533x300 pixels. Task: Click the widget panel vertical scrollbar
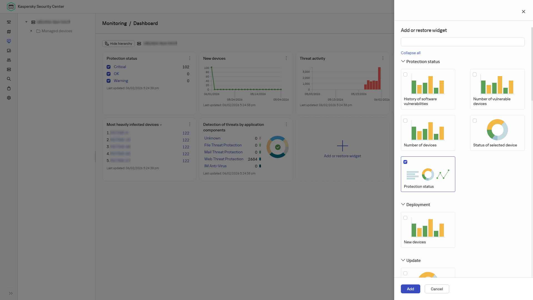point(532,64)
